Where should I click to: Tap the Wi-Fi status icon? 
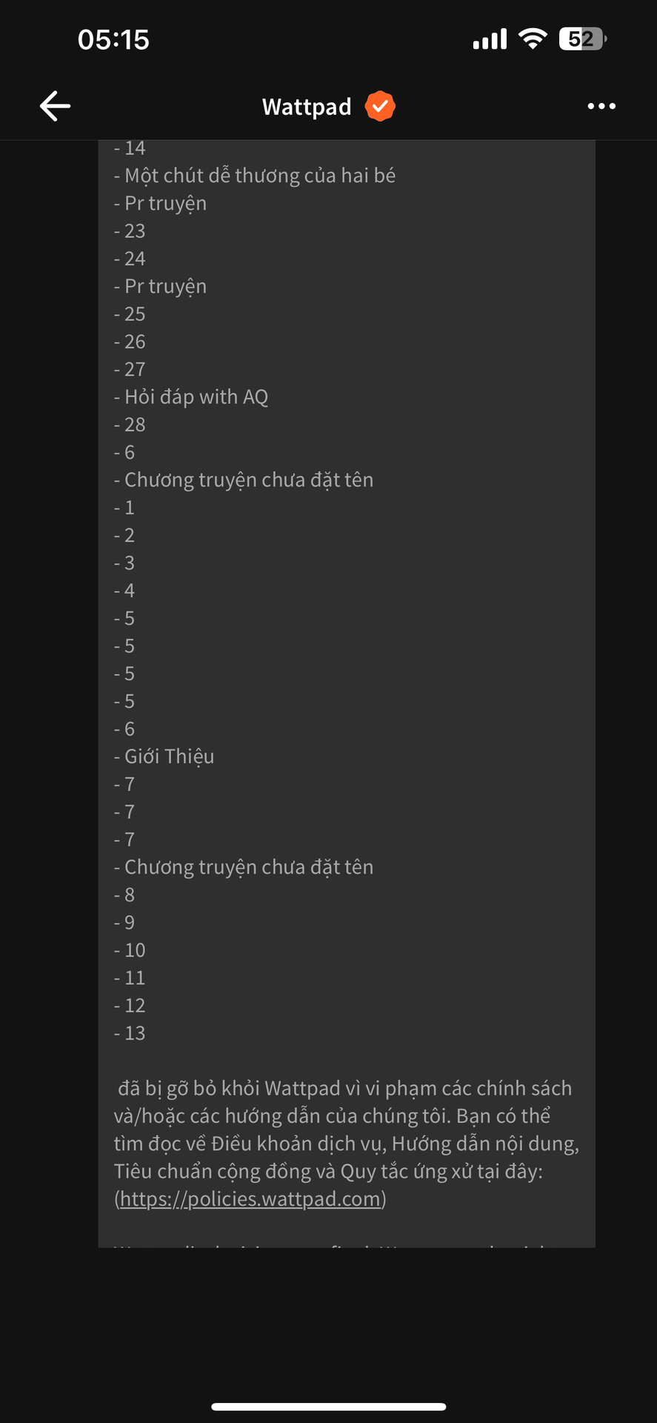[x=533, y=39]
